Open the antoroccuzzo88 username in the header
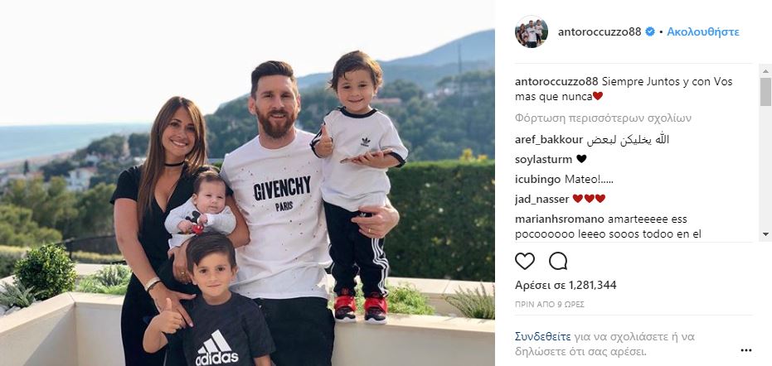The height and width of the screenshot is (366, 772). [600, 32]
